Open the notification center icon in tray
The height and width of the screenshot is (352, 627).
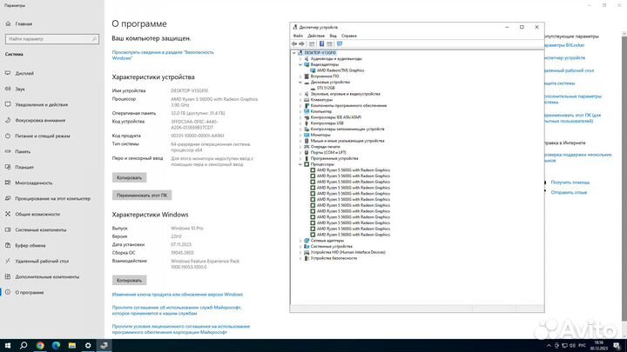point(617,346)
